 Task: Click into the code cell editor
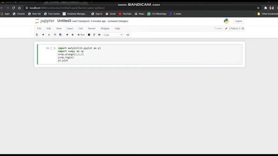(149, 54)
